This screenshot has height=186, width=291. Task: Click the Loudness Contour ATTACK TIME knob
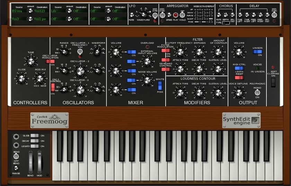point(180,92)
